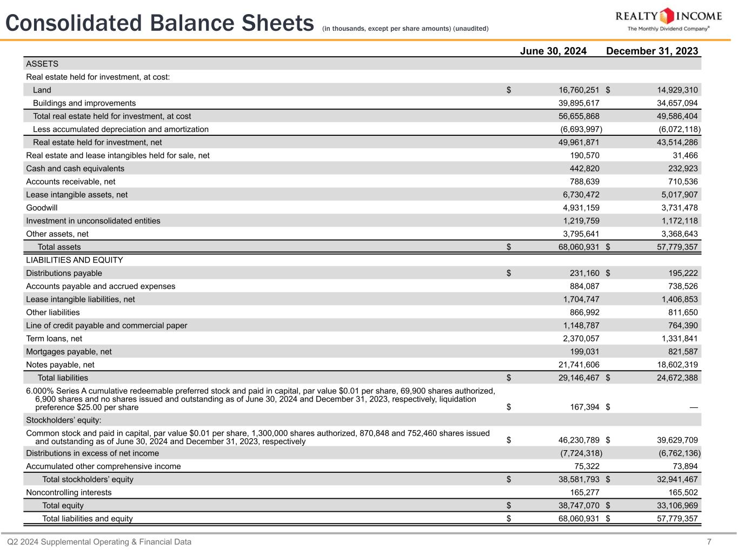Click the ASSETS section heading

pos(42,64)
